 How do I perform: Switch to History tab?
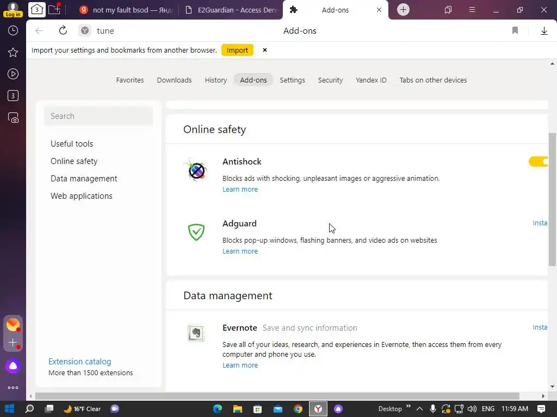pos(215,80)
